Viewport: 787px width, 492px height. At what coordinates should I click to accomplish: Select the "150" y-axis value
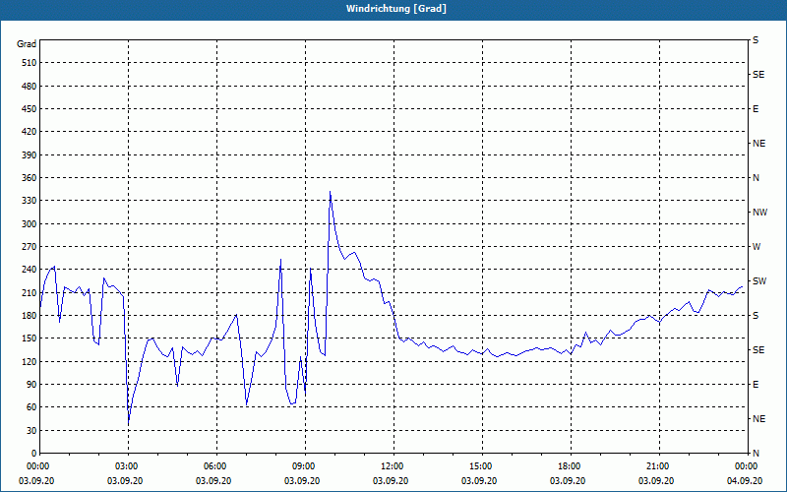click(x=30, y=338)
